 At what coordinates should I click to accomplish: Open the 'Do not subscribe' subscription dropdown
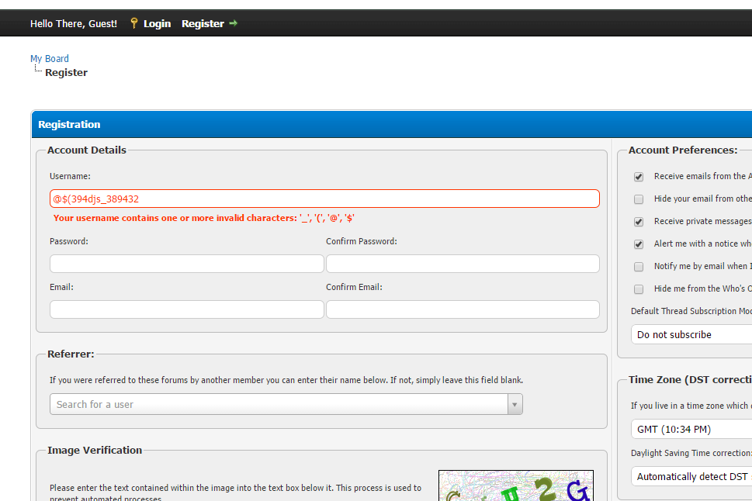[692, 335]
